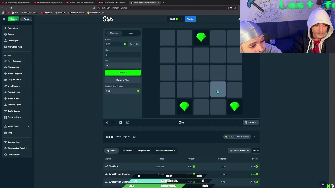335x188 pixels.
Task: Open the Mines count dropdown
Action: coord(122,55)
